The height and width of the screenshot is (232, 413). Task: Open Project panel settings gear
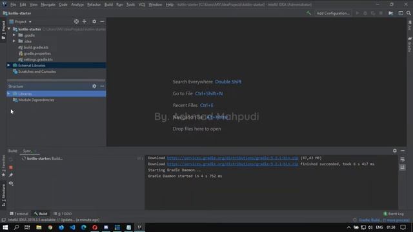pyautogui.click(x=94, y=21)
